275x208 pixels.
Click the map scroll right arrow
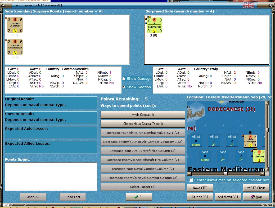coord(262,174)
